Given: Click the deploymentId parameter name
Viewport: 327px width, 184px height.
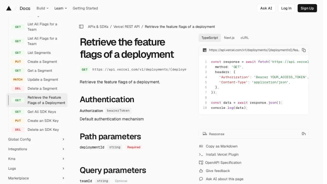Looking at the screenshot, I should point(92,147).
